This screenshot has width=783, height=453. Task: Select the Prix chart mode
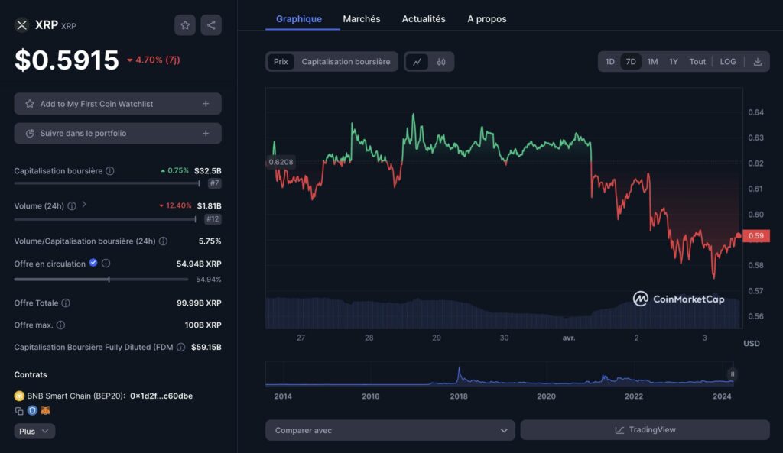coord(281,62)
